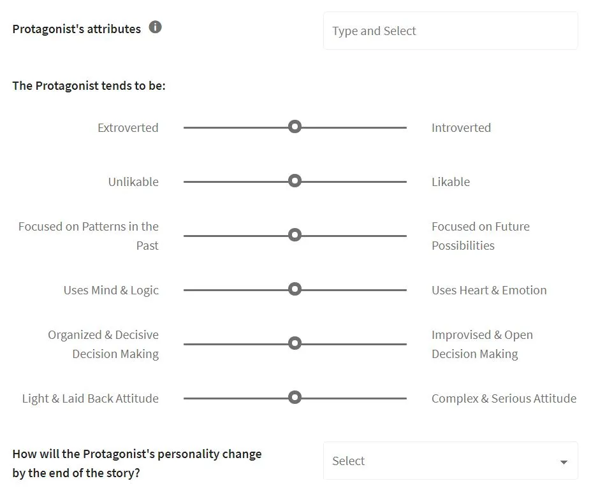Click the Extroverted–Introverted slider handle
This screenshot has height=502, width=591.
pos(295,127)
